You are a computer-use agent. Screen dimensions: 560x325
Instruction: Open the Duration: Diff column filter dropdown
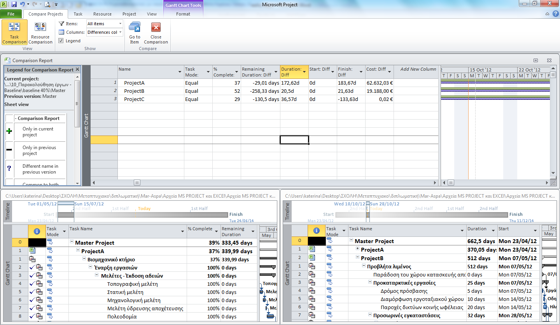[304, 72]
